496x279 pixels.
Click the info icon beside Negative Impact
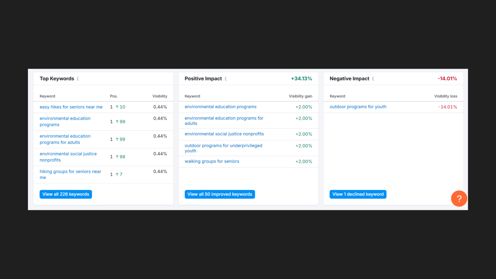(373, 79)
